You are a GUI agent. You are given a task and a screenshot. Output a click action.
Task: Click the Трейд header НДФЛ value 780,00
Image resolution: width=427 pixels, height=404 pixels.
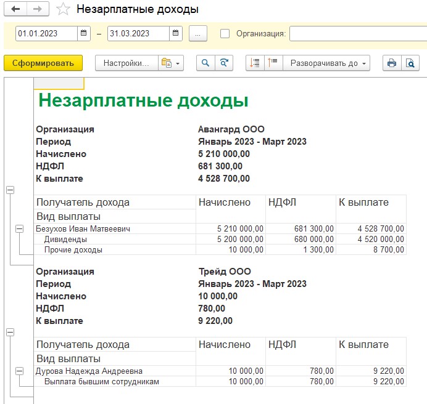click(212, 309)
